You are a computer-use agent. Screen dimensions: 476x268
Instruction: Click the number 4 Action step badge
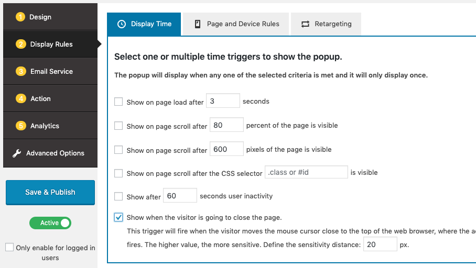21,99
